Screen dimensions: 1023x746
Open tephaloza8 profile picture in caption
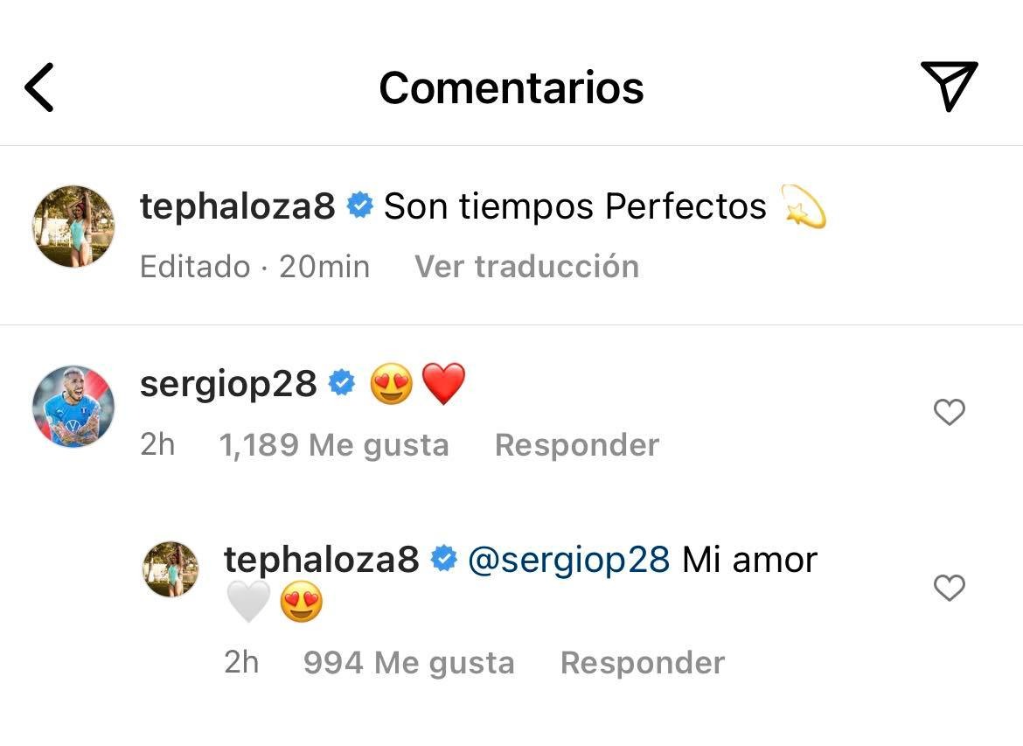point(73,227)
